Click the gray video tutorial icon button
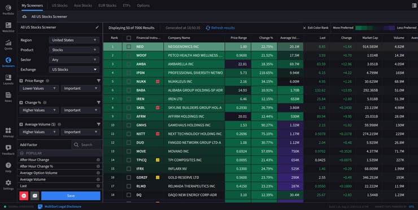 coord(34,196)
